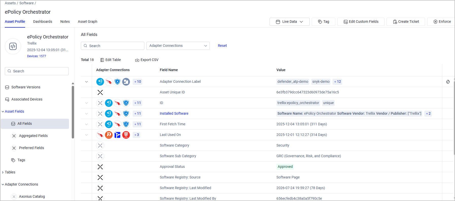The width and height of the screenshot is (455, 201).
Task: Open the Adapter Connections filter dropdown
Action: (178, 46)
